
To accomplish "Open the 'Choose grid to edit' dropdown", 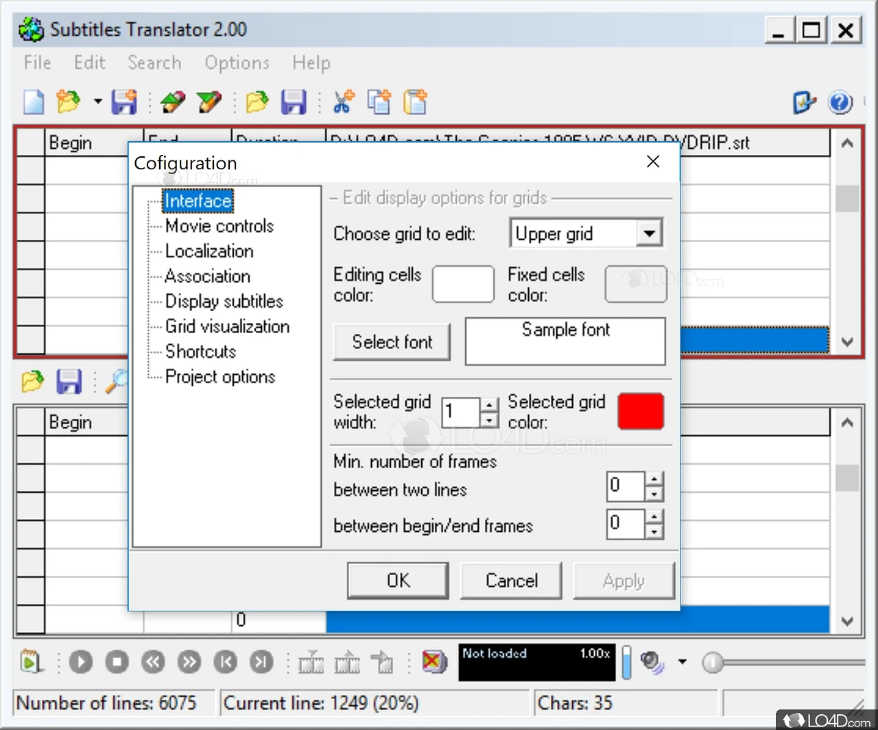I will click(649, 234).
